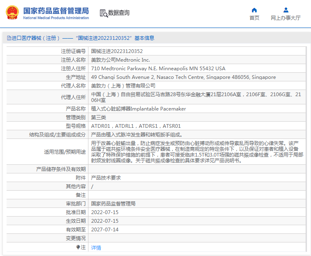Go to 首页 via its text label
This screenshot has height=256, width=311.
(x=254, y=18)
